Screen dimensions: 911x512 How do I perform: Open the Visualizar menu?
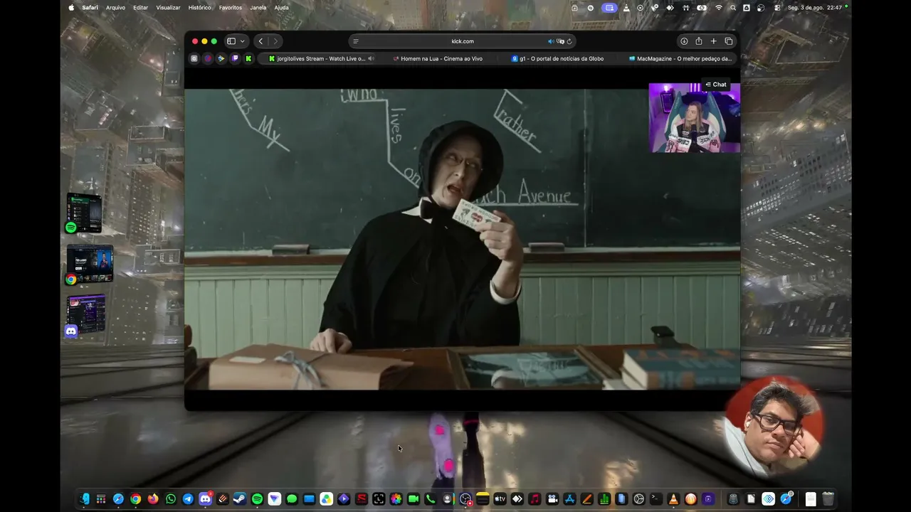pos(168,8)
